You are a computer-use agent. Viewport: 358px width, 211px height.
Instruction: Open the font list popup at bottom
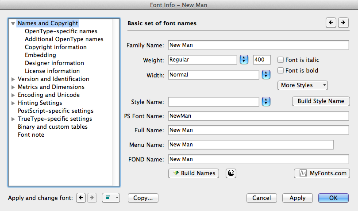point(111,198)
